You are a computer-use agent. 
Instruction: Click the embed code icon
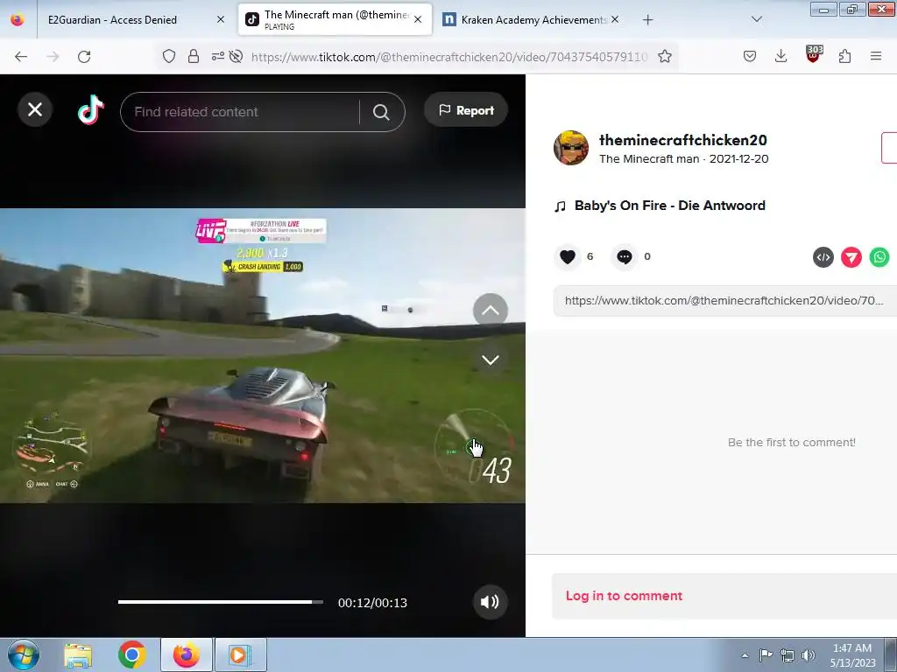pos(823,257)
